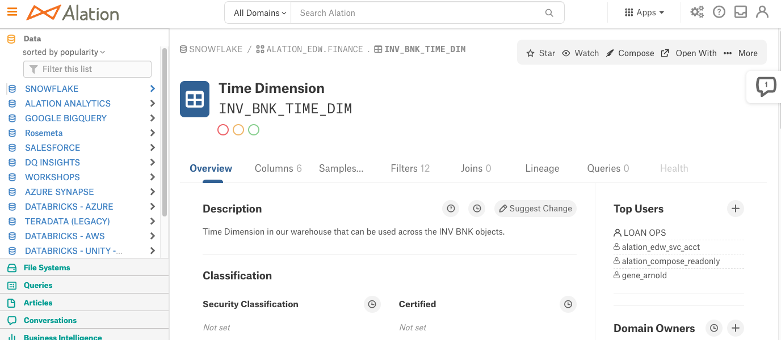Watch this table
The height and width of the screenshot is (340, 781).
[x=580, y=53]
